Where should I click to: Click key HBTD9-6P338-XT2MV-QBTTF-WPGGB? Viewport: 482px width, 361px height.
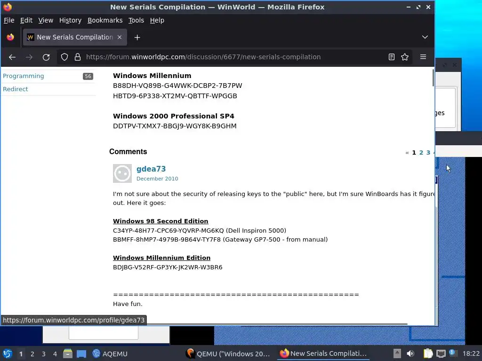(175, 96)
